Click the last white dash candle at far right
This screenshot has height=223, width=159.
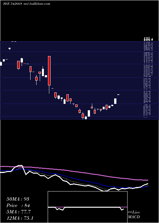[118, 95]
